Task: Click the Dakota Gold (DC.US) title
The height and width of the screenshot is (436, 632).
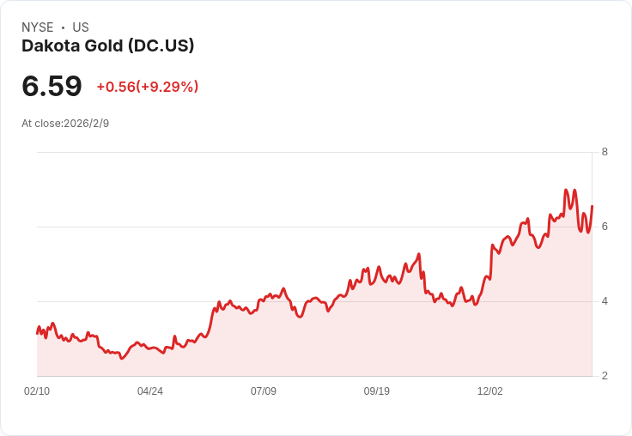Action: point(107,46)
